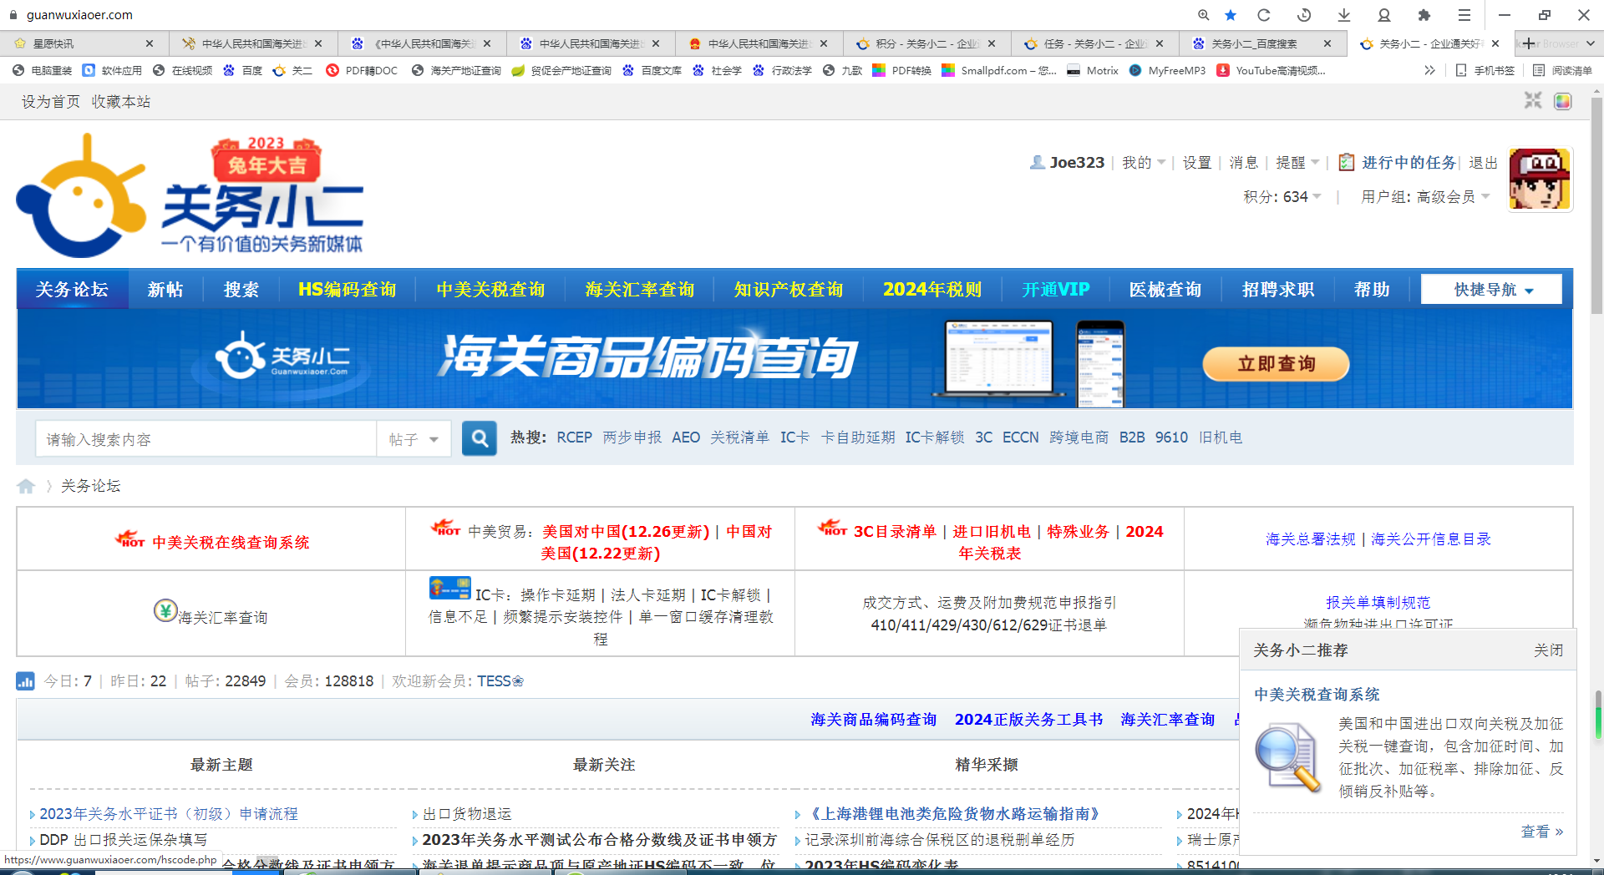Viewport: 1604px width, 875px height.
Task: Click the browser zoom magnifier icon
Action: [1204, 15]
